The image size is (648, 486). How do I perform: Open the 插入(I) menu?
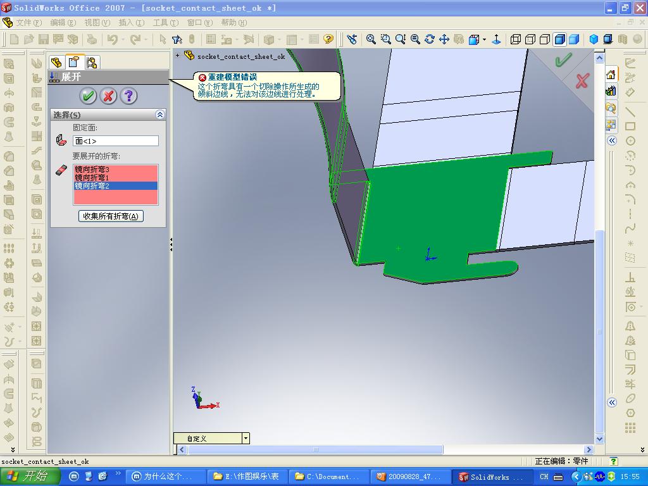[132, 22]
